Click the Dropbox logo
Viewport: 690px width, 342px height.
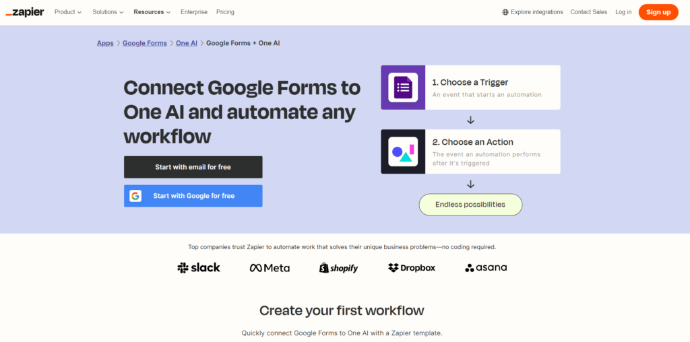(412, 268)
